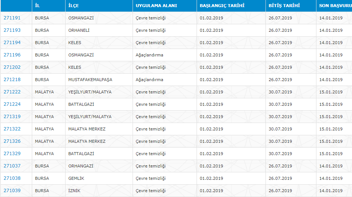
Task: Select deadline 15.01.2019 in row 271322
Action: coord(334,129)
